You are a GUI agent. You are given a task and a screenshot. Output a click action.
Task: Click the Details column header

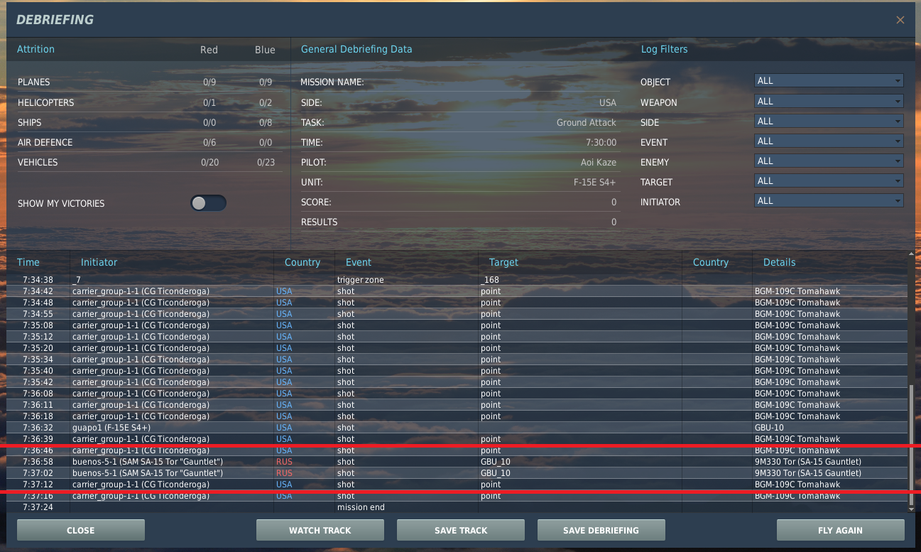[x=780, y=262]
